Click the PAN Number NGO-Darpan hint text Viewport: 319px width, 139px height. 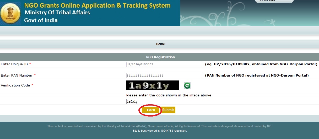coord(257,76)
